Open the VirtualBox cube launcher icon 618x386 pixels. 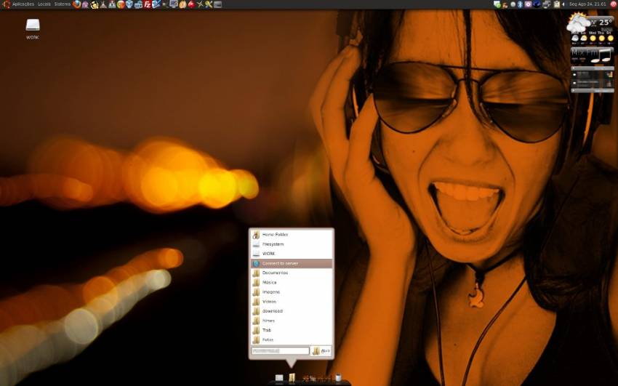[129, 4]
